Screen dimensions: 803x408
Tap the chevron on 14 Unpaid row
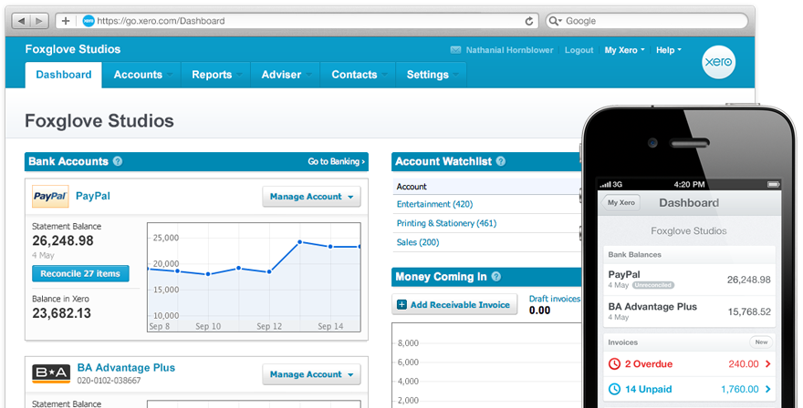(767, 389)
